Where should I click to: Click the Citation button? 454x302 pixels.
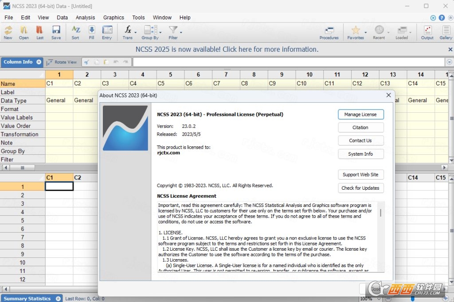click(x=361, y=127)
